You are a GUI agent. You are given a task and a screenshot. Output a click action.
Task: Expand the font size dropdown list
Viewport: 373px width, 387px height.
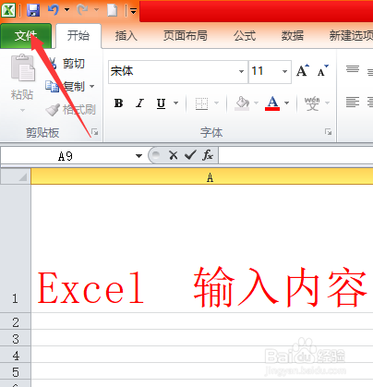click(x=285, y=72)
